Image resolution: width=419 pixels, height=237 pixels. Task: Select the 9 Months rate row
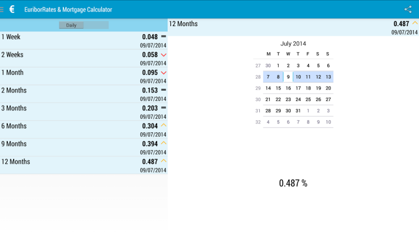[84, 148]
